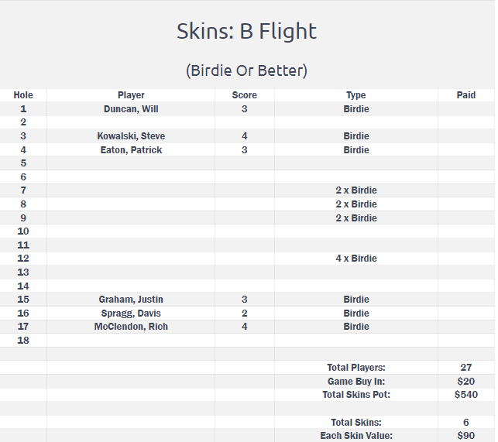Click the Total Skins Pot $540 value

click(466, 395)
